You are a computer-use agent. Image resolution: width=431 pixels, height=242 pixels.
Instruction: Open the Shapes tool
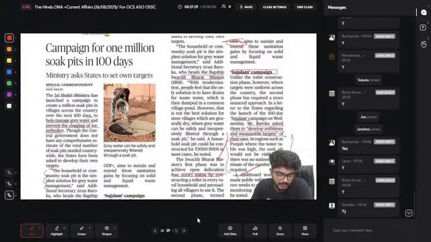tap(106, 231)
